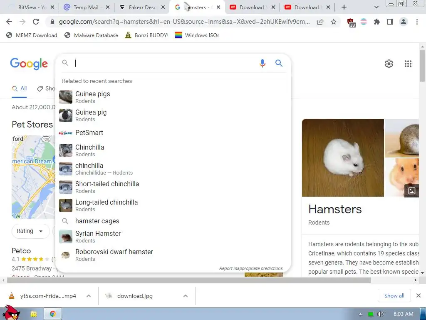Viewport: 426px width, 320px height.
Task: Select the hamster cages suggestion
Action: [x=173, y=221]
